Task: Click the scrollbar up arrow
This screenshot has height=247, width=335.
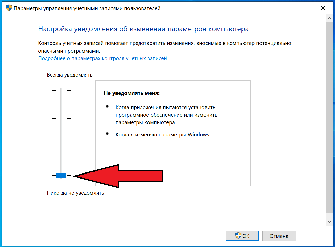Action: coord(329,18)
